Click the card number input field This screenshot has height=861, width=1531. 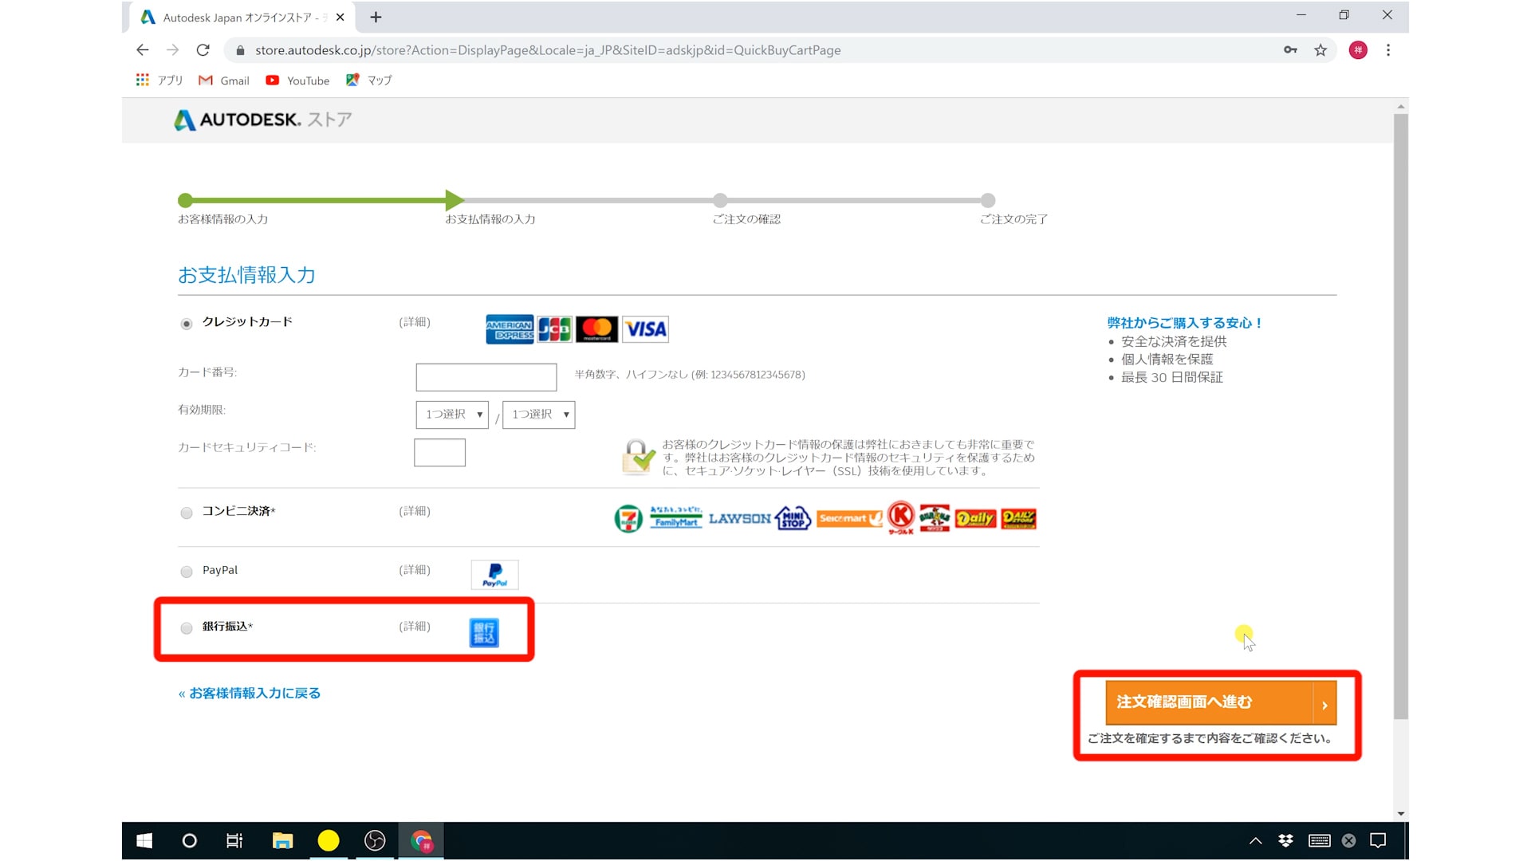[x=486, y=377]
